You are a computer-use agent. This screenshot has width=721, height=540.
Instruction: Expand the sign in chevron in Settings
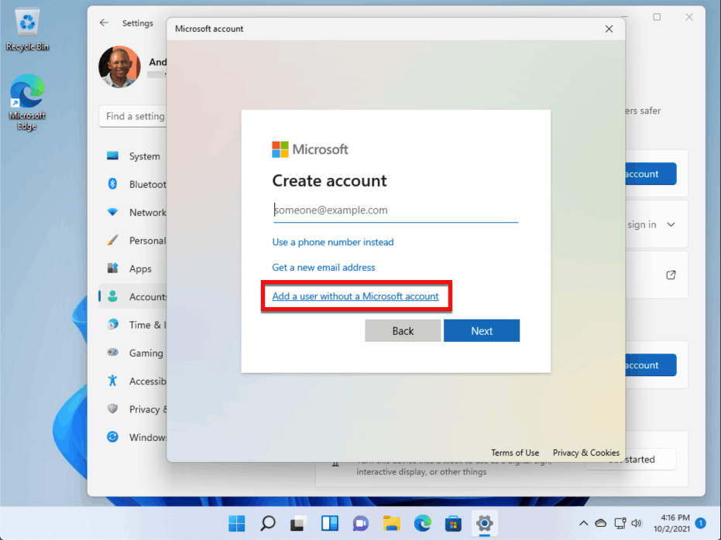671,224
